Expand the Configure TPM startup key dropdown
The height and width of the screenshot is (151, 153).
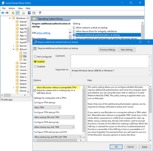(54, 127)
